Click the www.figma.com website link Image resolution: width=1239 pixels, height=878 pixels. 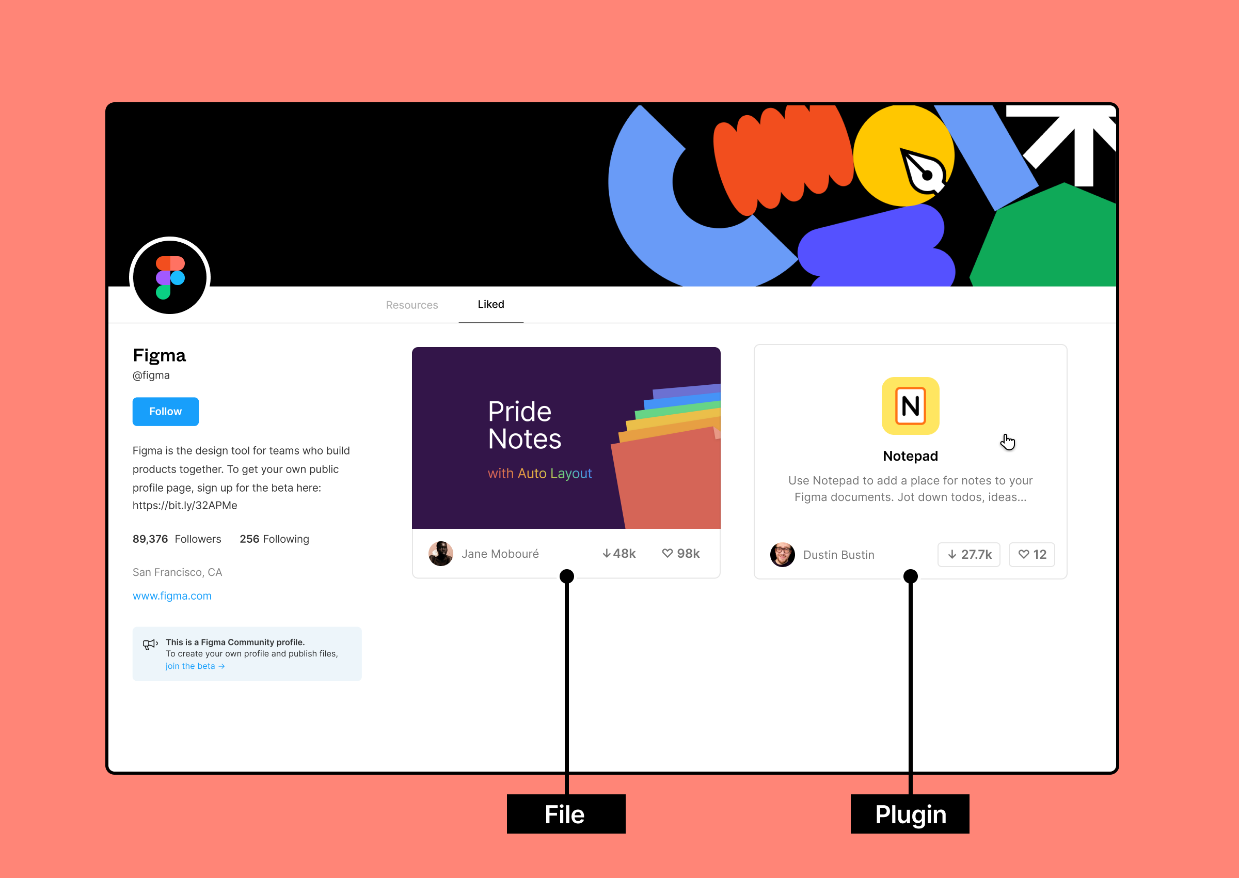pyautogui.click(x=172, y=596)
